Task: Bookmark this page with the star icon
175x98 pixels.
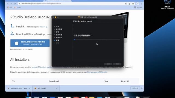Action: 133,4
